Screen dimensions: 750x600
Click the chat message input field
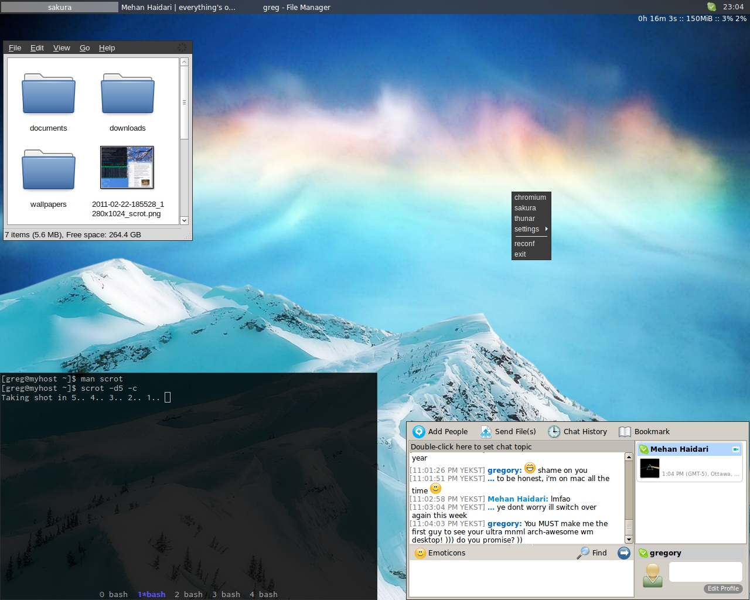pos(520,578)
